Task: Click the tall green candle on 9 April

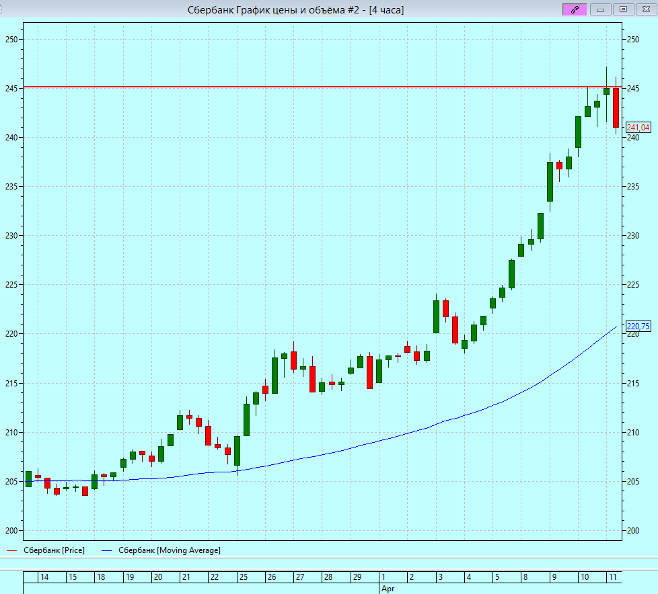Action: click(550, 181)
